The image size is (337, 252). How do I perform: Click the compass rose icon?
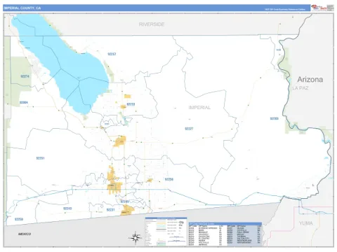pos(136,238)
